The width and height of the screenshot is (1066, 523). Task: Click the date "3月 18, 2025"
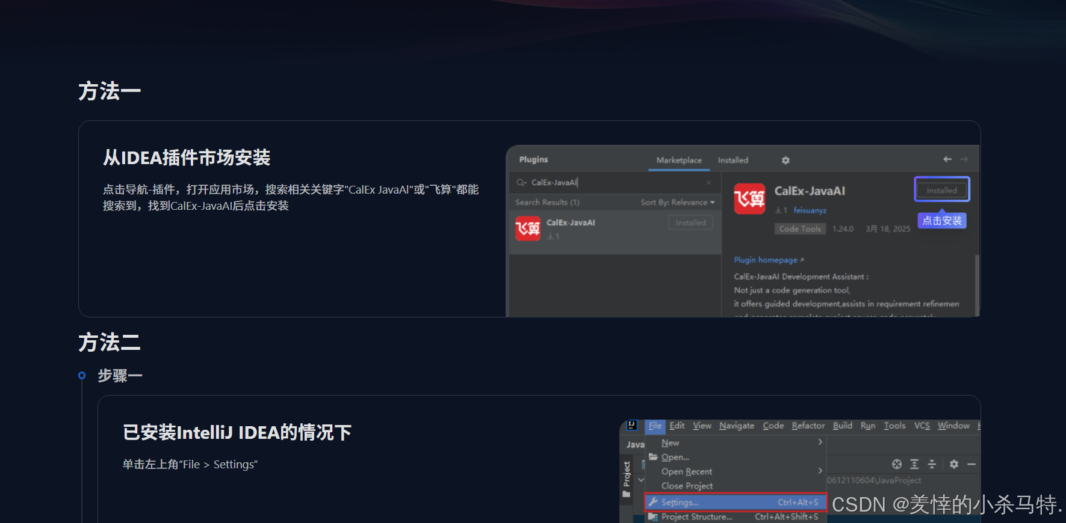click(x=888, y=229)
